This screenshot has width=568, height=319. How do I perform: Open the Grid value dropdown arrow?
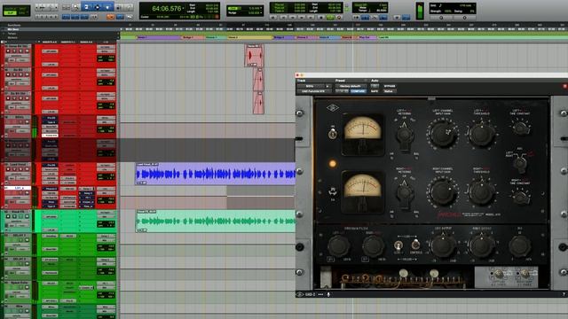[261, 8]
